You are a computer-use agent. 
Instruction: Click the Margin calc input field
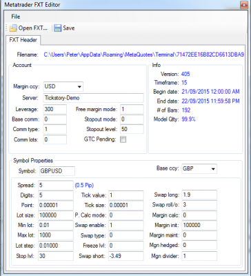[x=199, y=215]
